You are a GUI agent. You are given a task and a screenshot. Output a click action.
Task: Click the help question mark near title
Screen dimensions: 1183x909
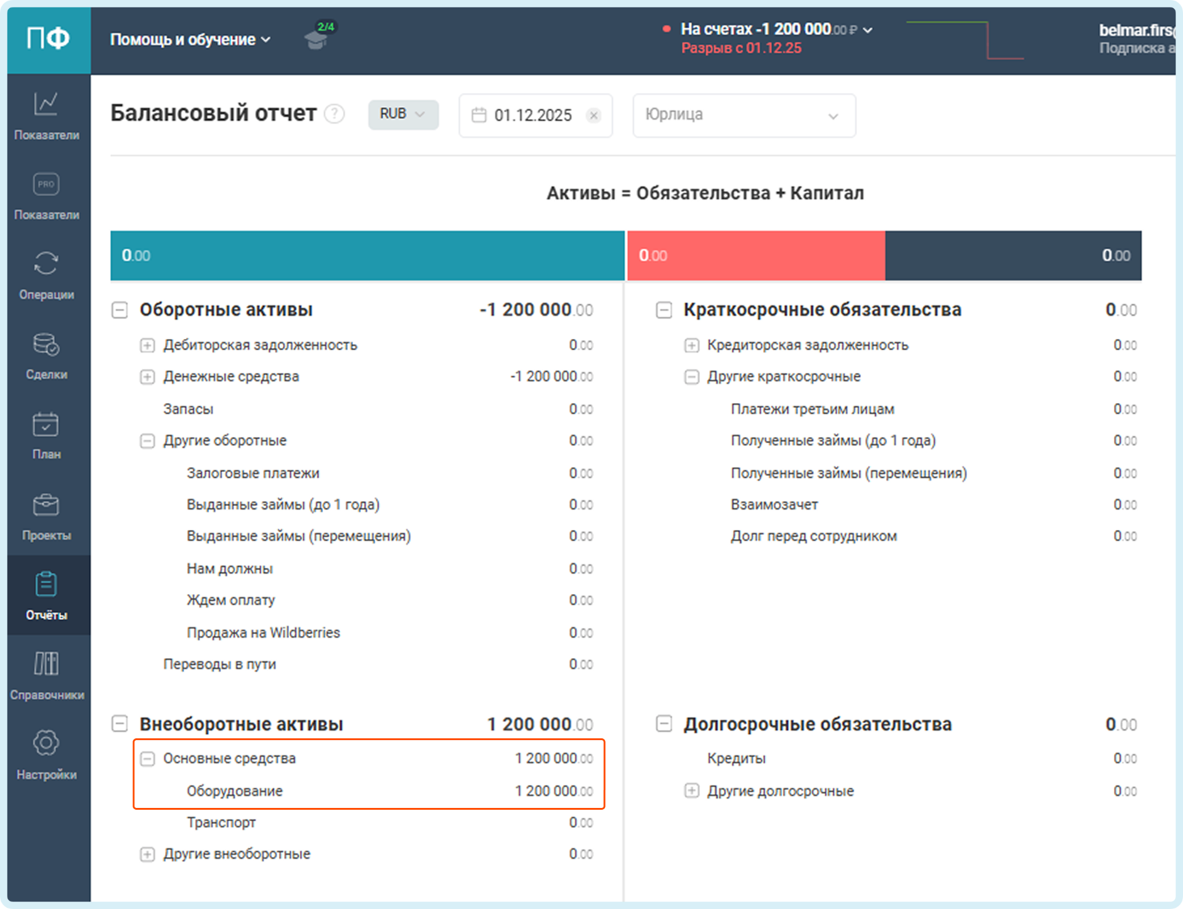pyautogui.click(x=335, y=114)
